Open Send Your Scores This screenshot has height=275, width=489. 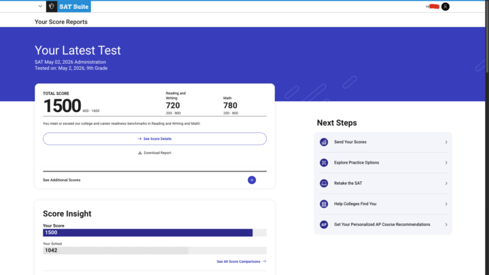[x=383, y=142]
